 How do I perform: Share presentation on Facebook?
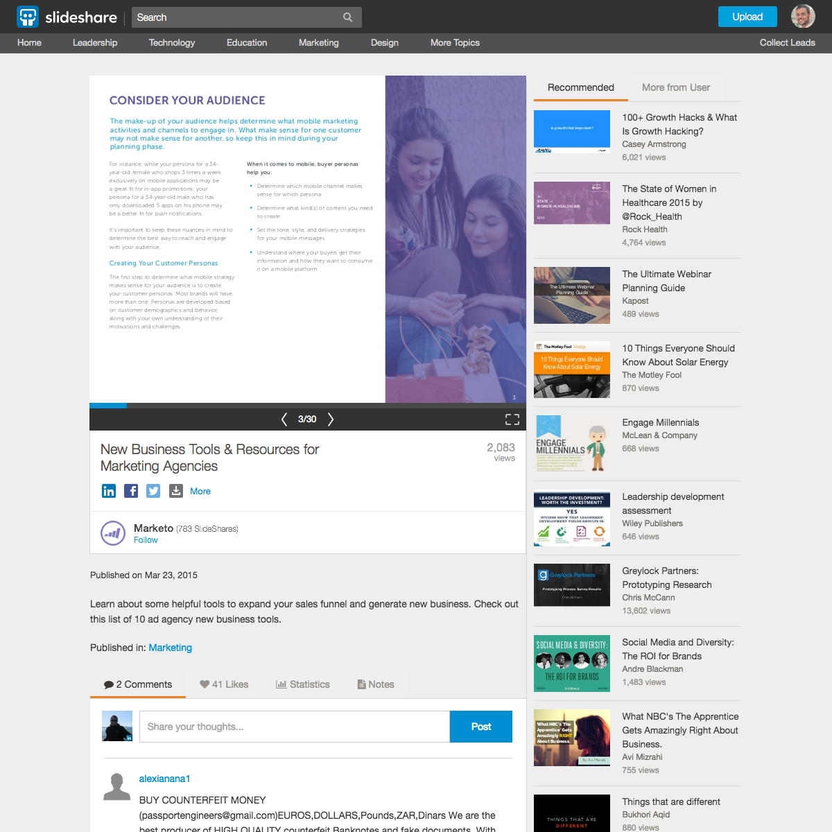(131, 491)
